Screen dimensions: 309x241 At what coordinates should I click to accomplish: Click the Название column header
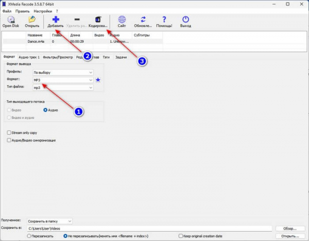point(38,35)
